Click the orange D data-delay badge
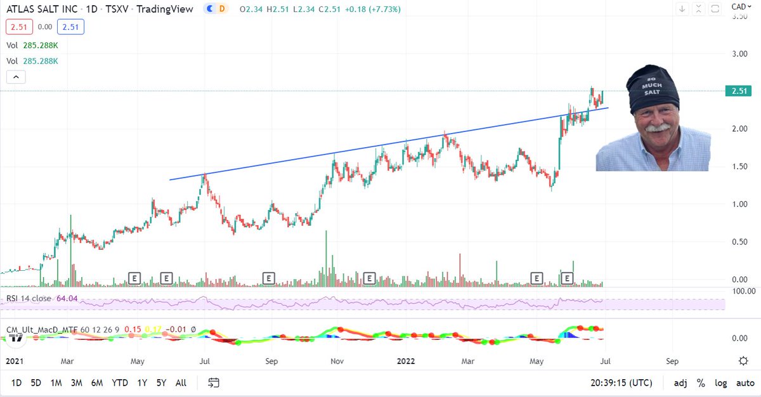 (x=221, y=8)
